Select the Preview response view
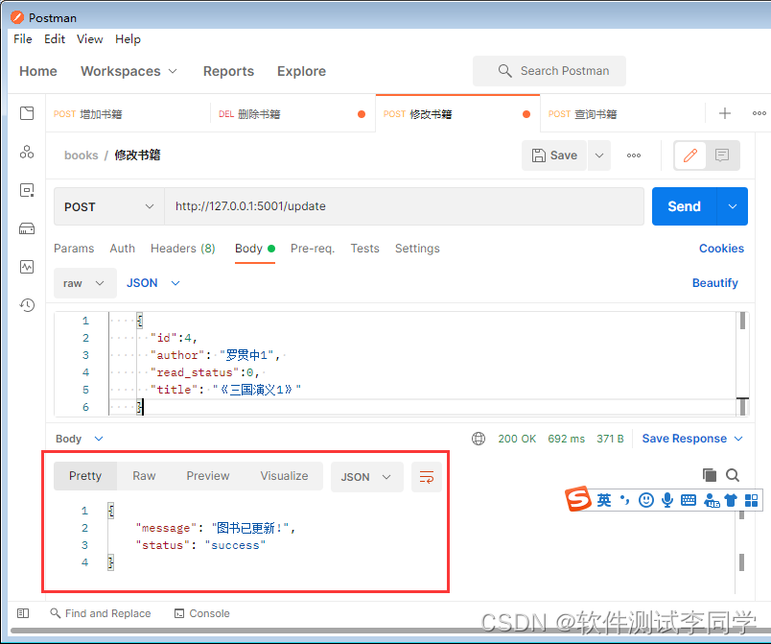Viewport: 771px width, 644px height. click(x=208, y=476)
